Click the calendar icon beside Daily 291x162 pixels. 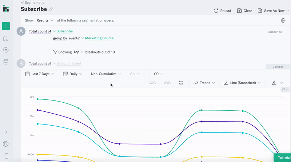(x=65, y=74)
